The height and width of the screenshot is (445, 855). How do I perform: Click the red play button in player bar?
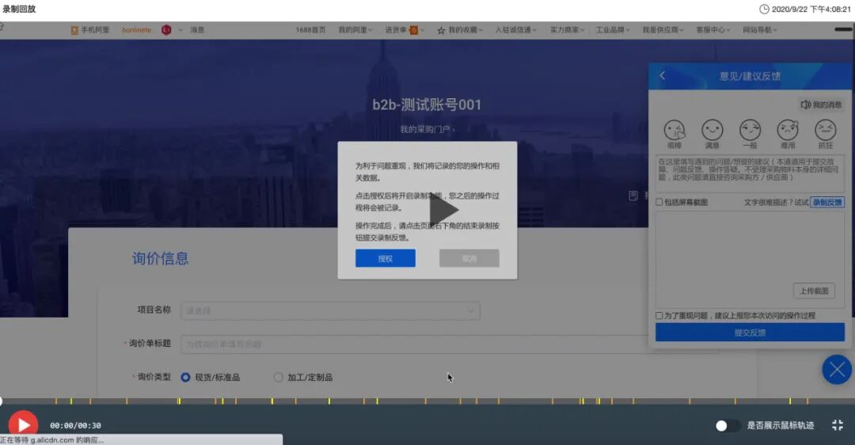point(23,424)
